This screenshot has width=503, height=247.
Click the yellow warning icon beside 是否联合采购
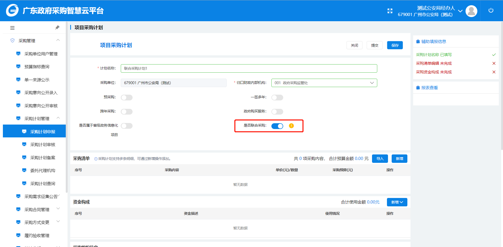pos(291,126)
